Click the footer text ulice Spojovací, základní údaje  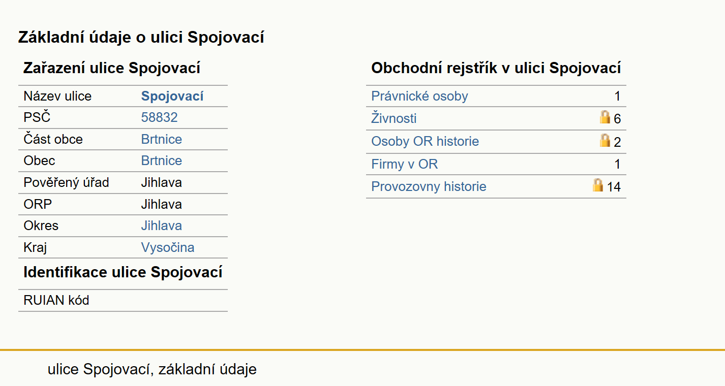click(152, 369)
